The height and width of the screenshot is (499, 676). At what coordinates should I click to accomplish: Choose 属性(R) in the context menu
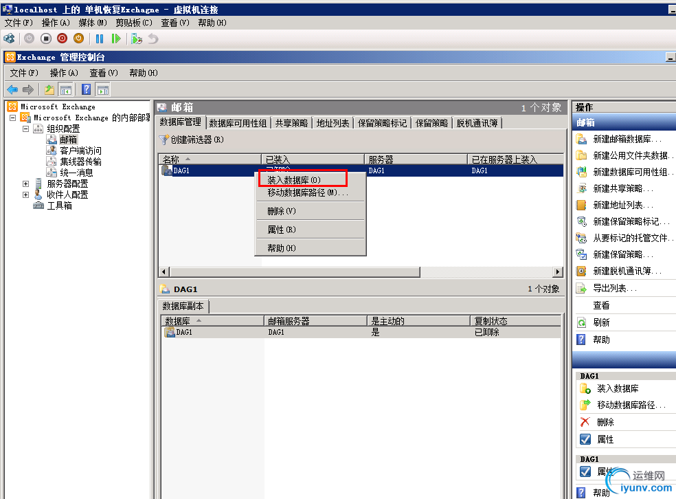311,230
